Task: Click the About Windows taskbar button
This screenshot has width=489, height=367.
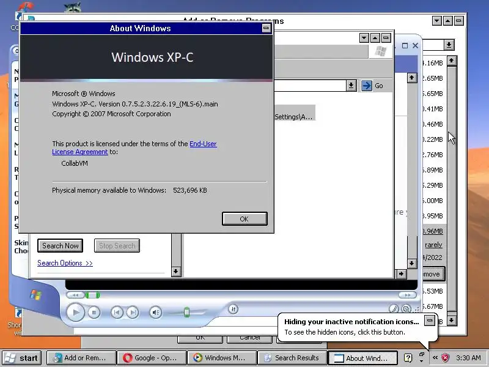Action: (362, 358)
